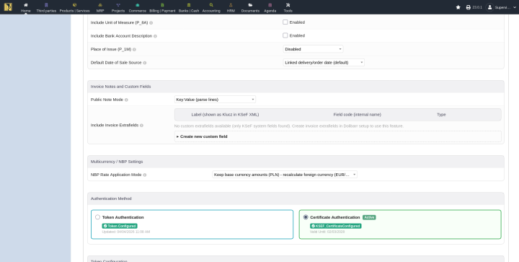The height and width of the screenshot is (262, 519).
Task: Click version number 23.0.1
Action: 477,7
